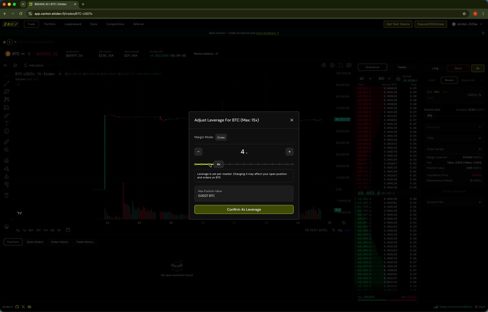Take a chart snapshot with camera icon
The image size is (488, 312).
pyautogui.click(x=349, y=65)
